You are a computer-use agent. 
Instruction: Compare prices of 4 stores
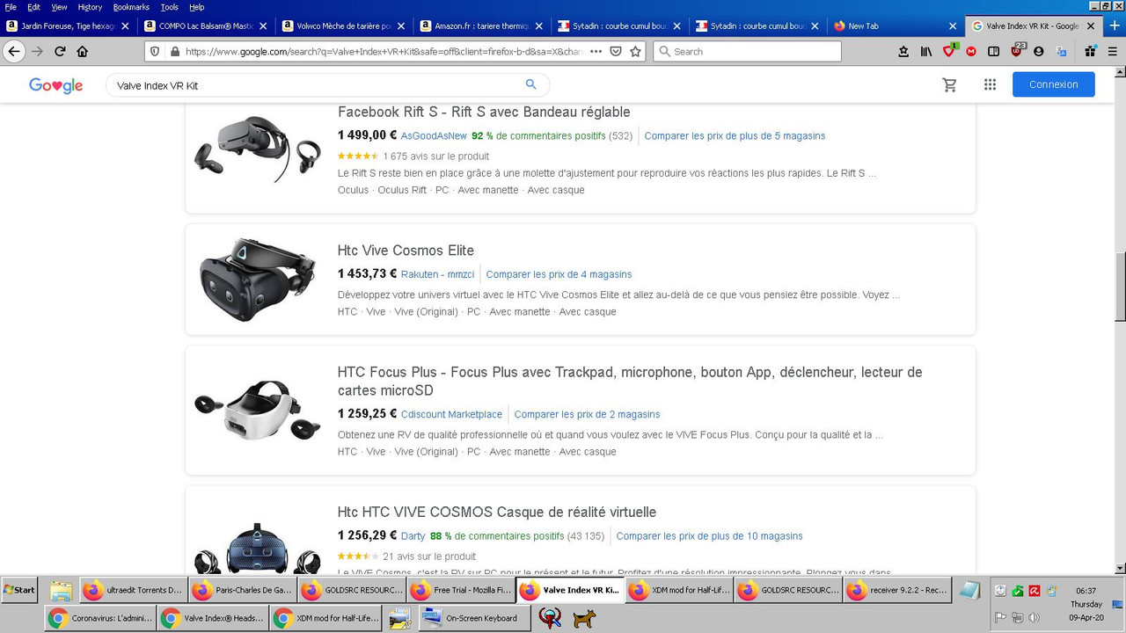click(559, 274)
